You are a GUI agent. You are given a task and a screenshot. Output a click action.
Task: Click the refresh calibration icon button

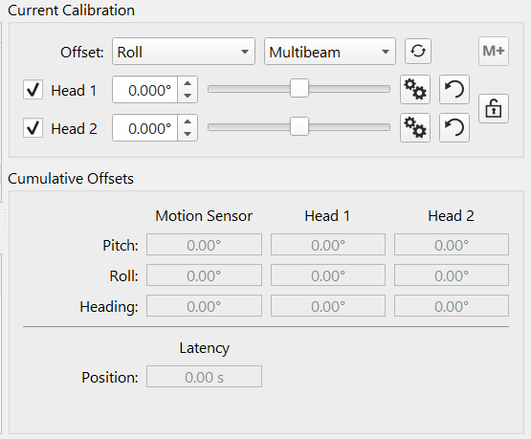(x=418, y=51)
